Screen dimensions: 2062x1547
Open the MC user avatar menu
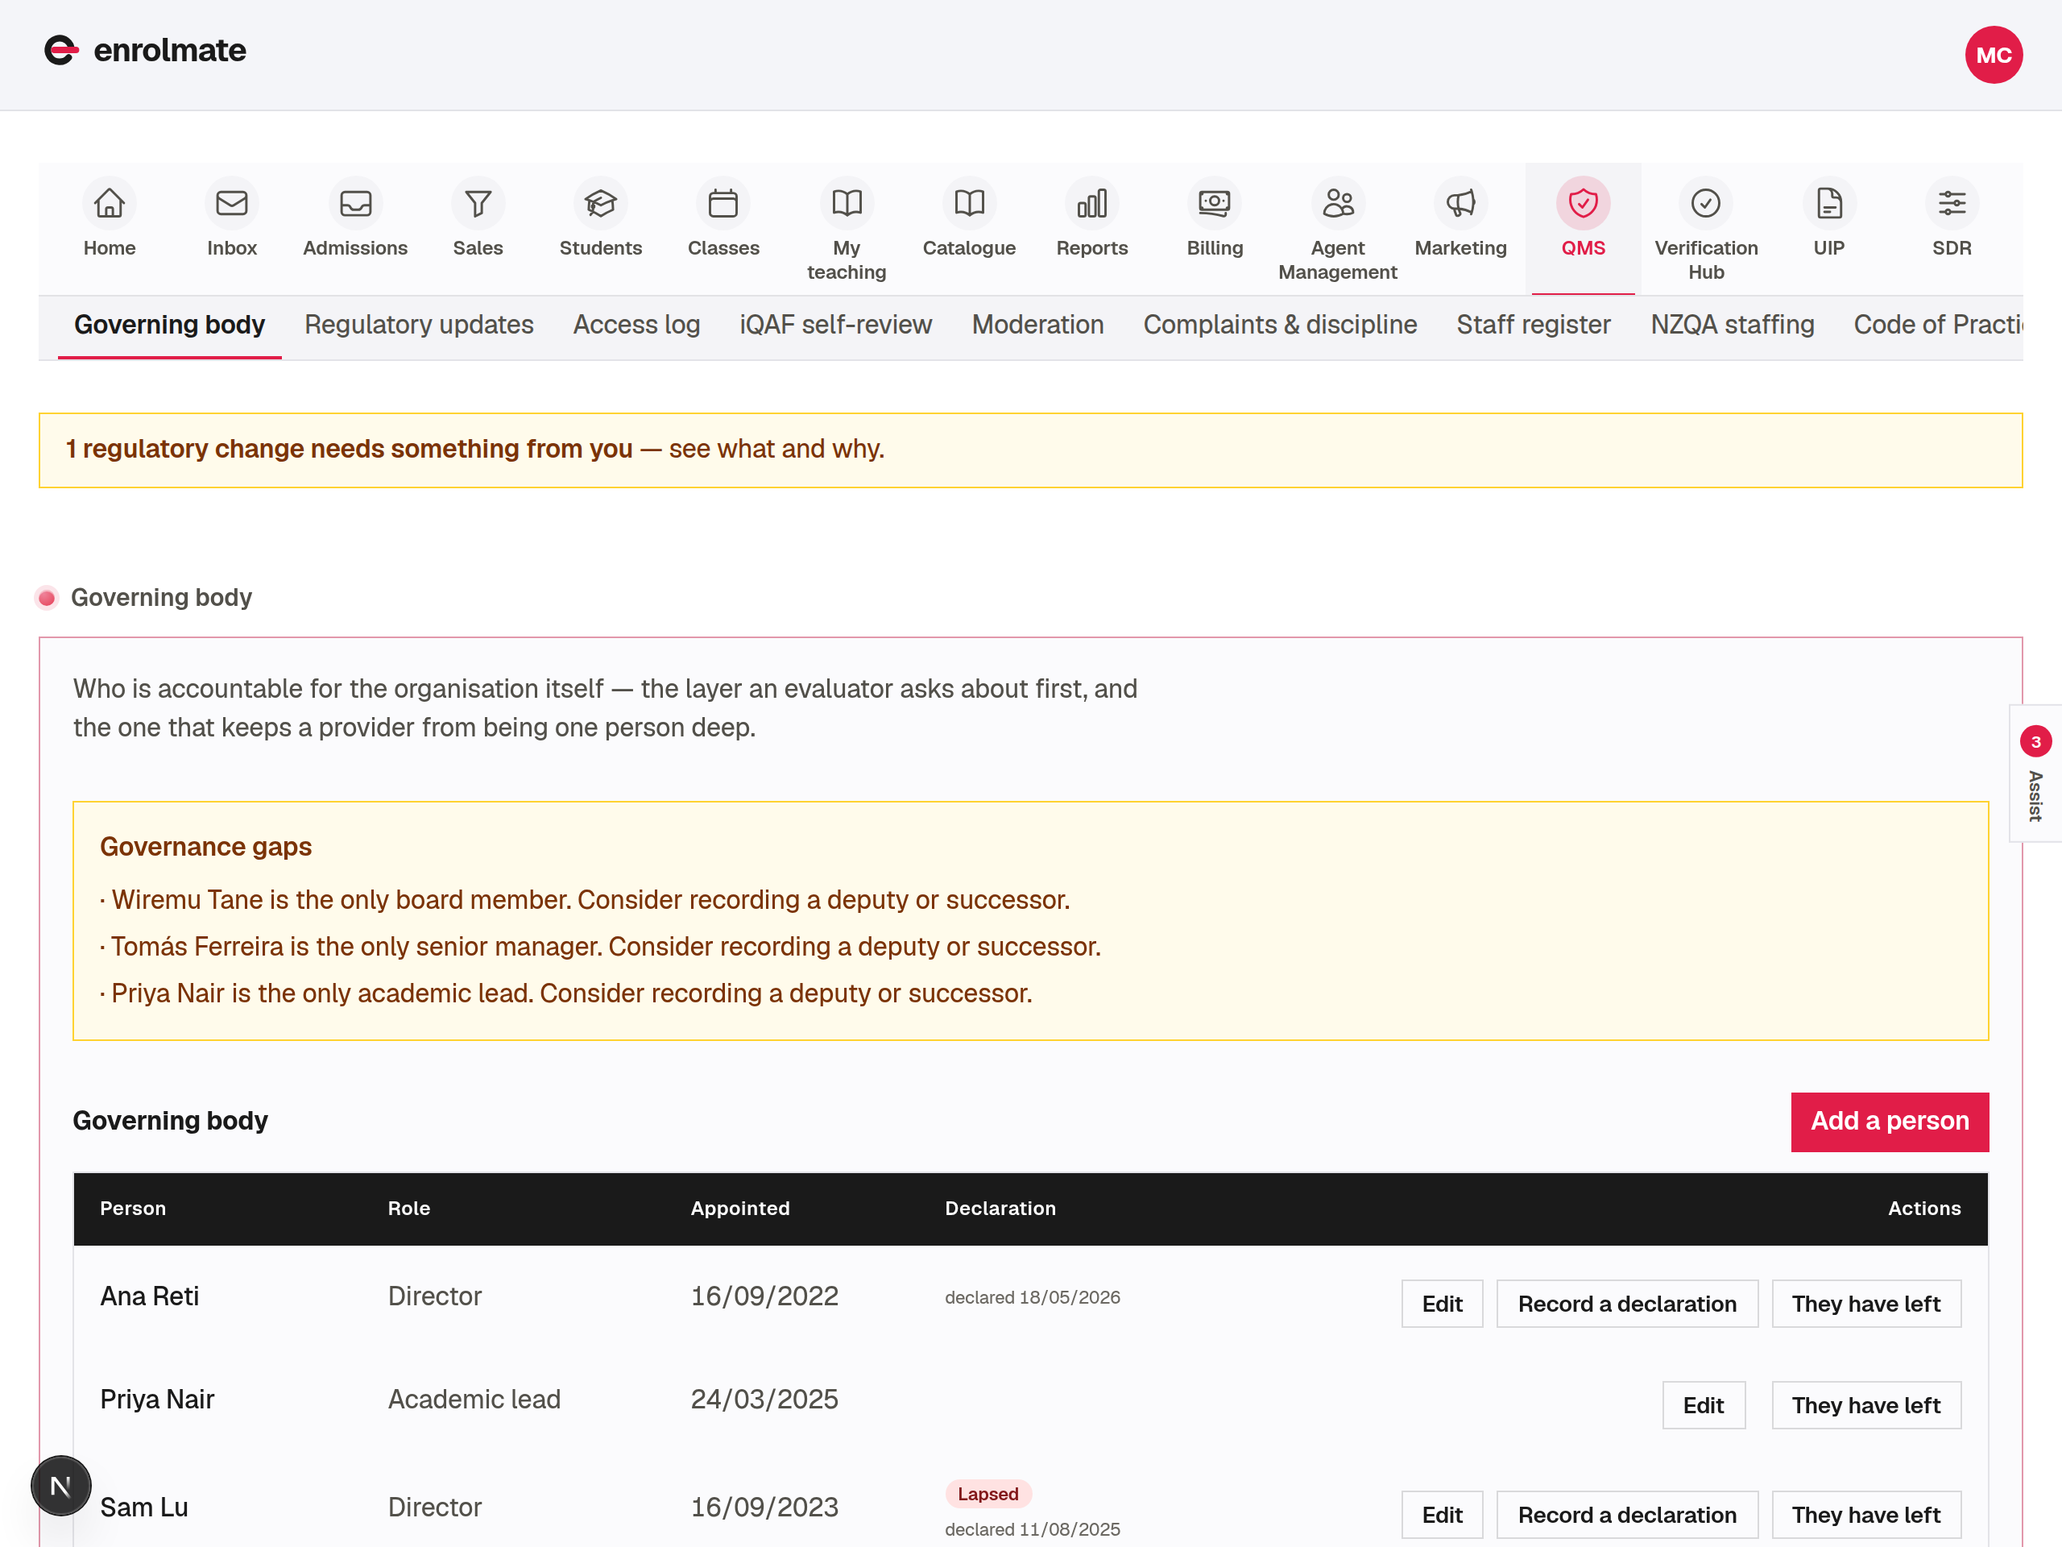coord(1993,55)
